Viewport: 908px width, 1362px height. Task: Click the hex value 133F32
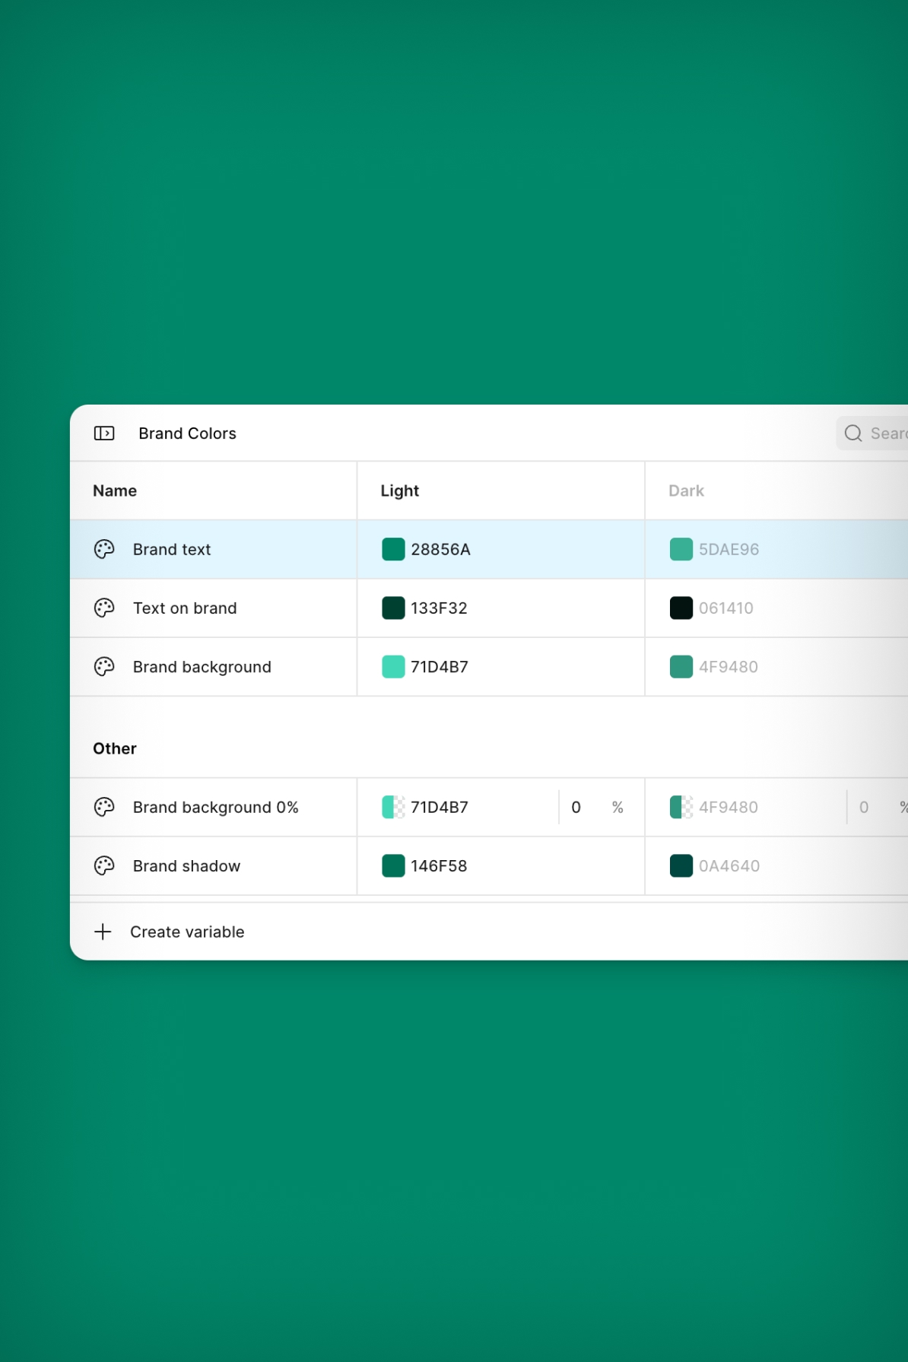[x=439, y=608]
